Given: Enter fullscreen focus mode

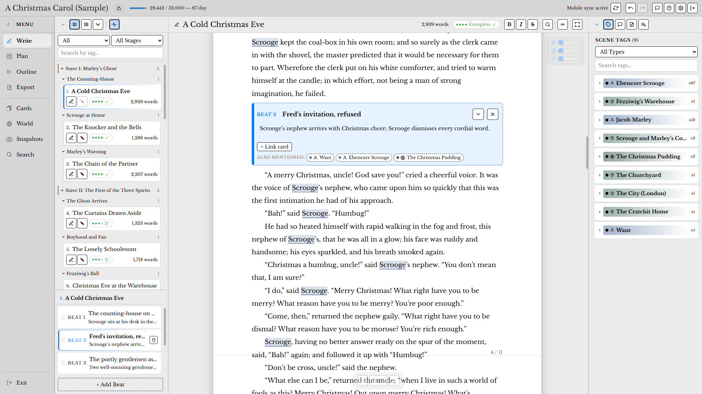Looking at the screenshot, I should pyautogui.click(x=577, y=24).
